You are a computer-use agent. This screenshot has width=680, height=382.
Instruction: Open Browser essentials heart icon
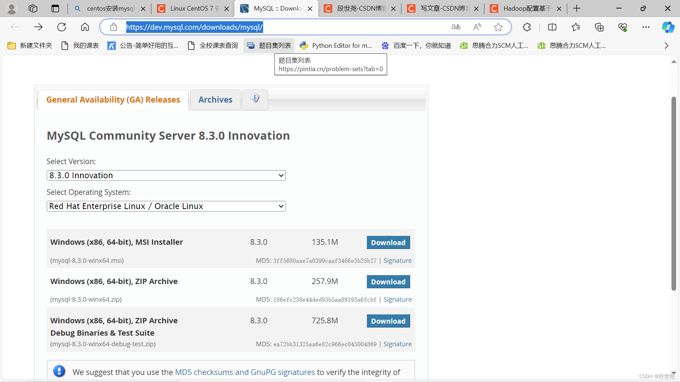coord(623,27)
